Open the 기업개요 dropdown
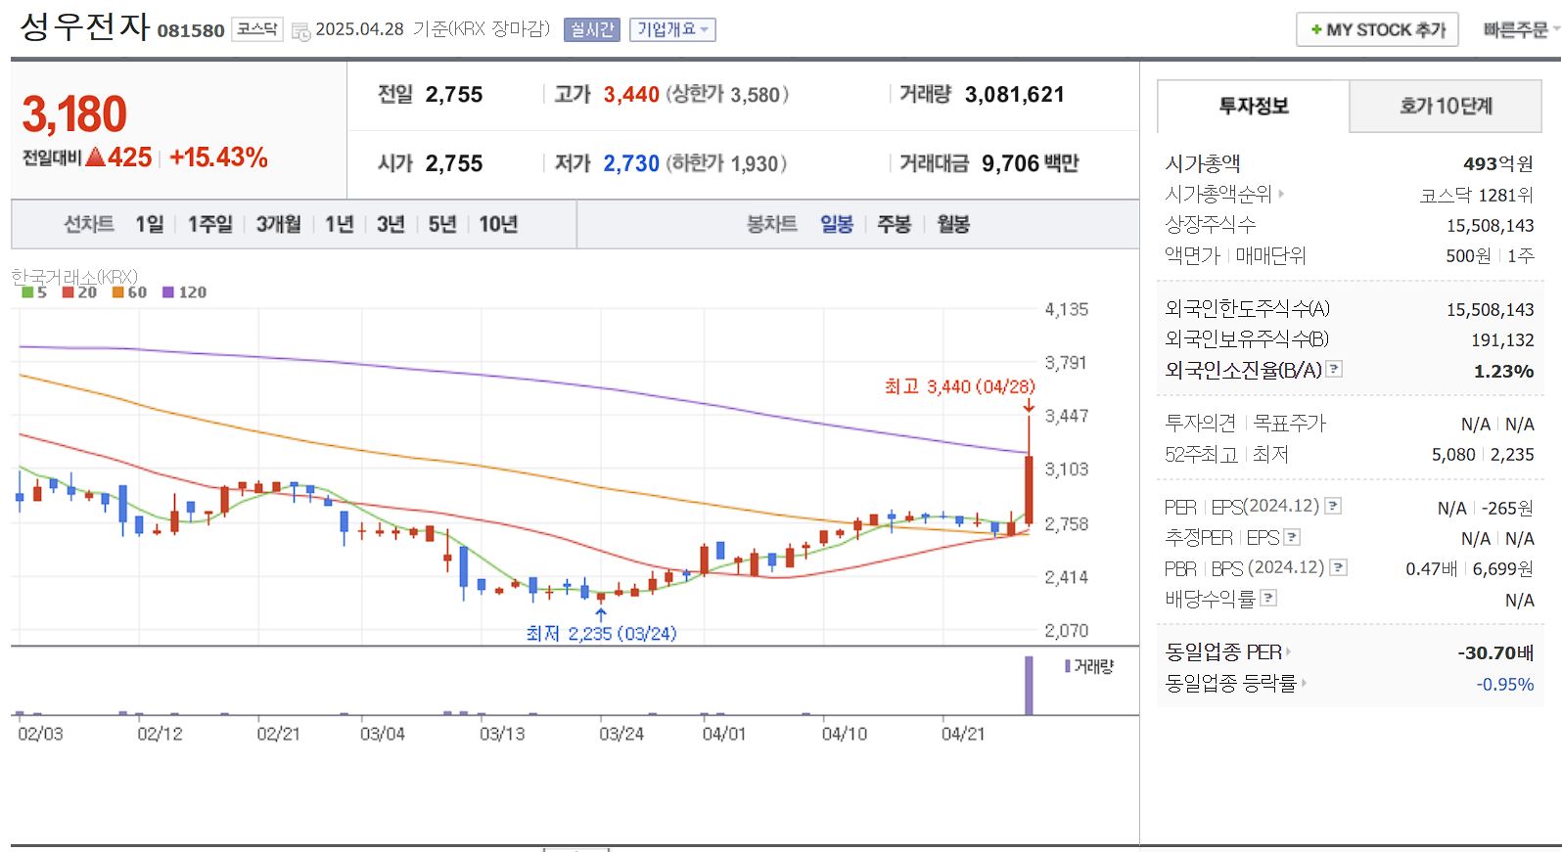1562x852 pixels. click(672, 30)
